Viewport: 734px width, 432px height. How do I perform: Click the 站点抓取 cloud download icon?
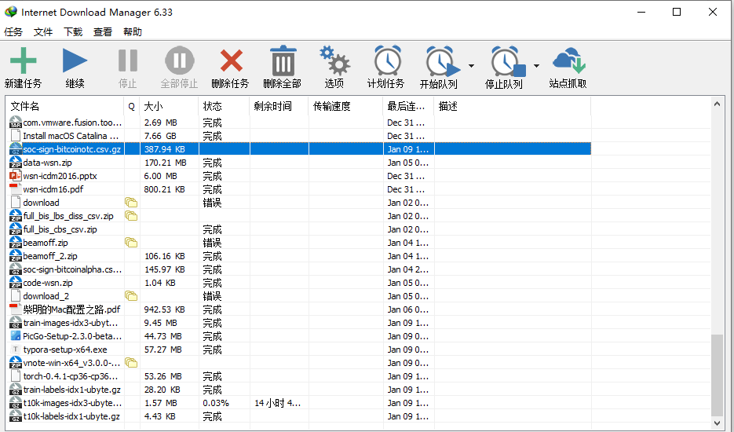coord(569,60)
